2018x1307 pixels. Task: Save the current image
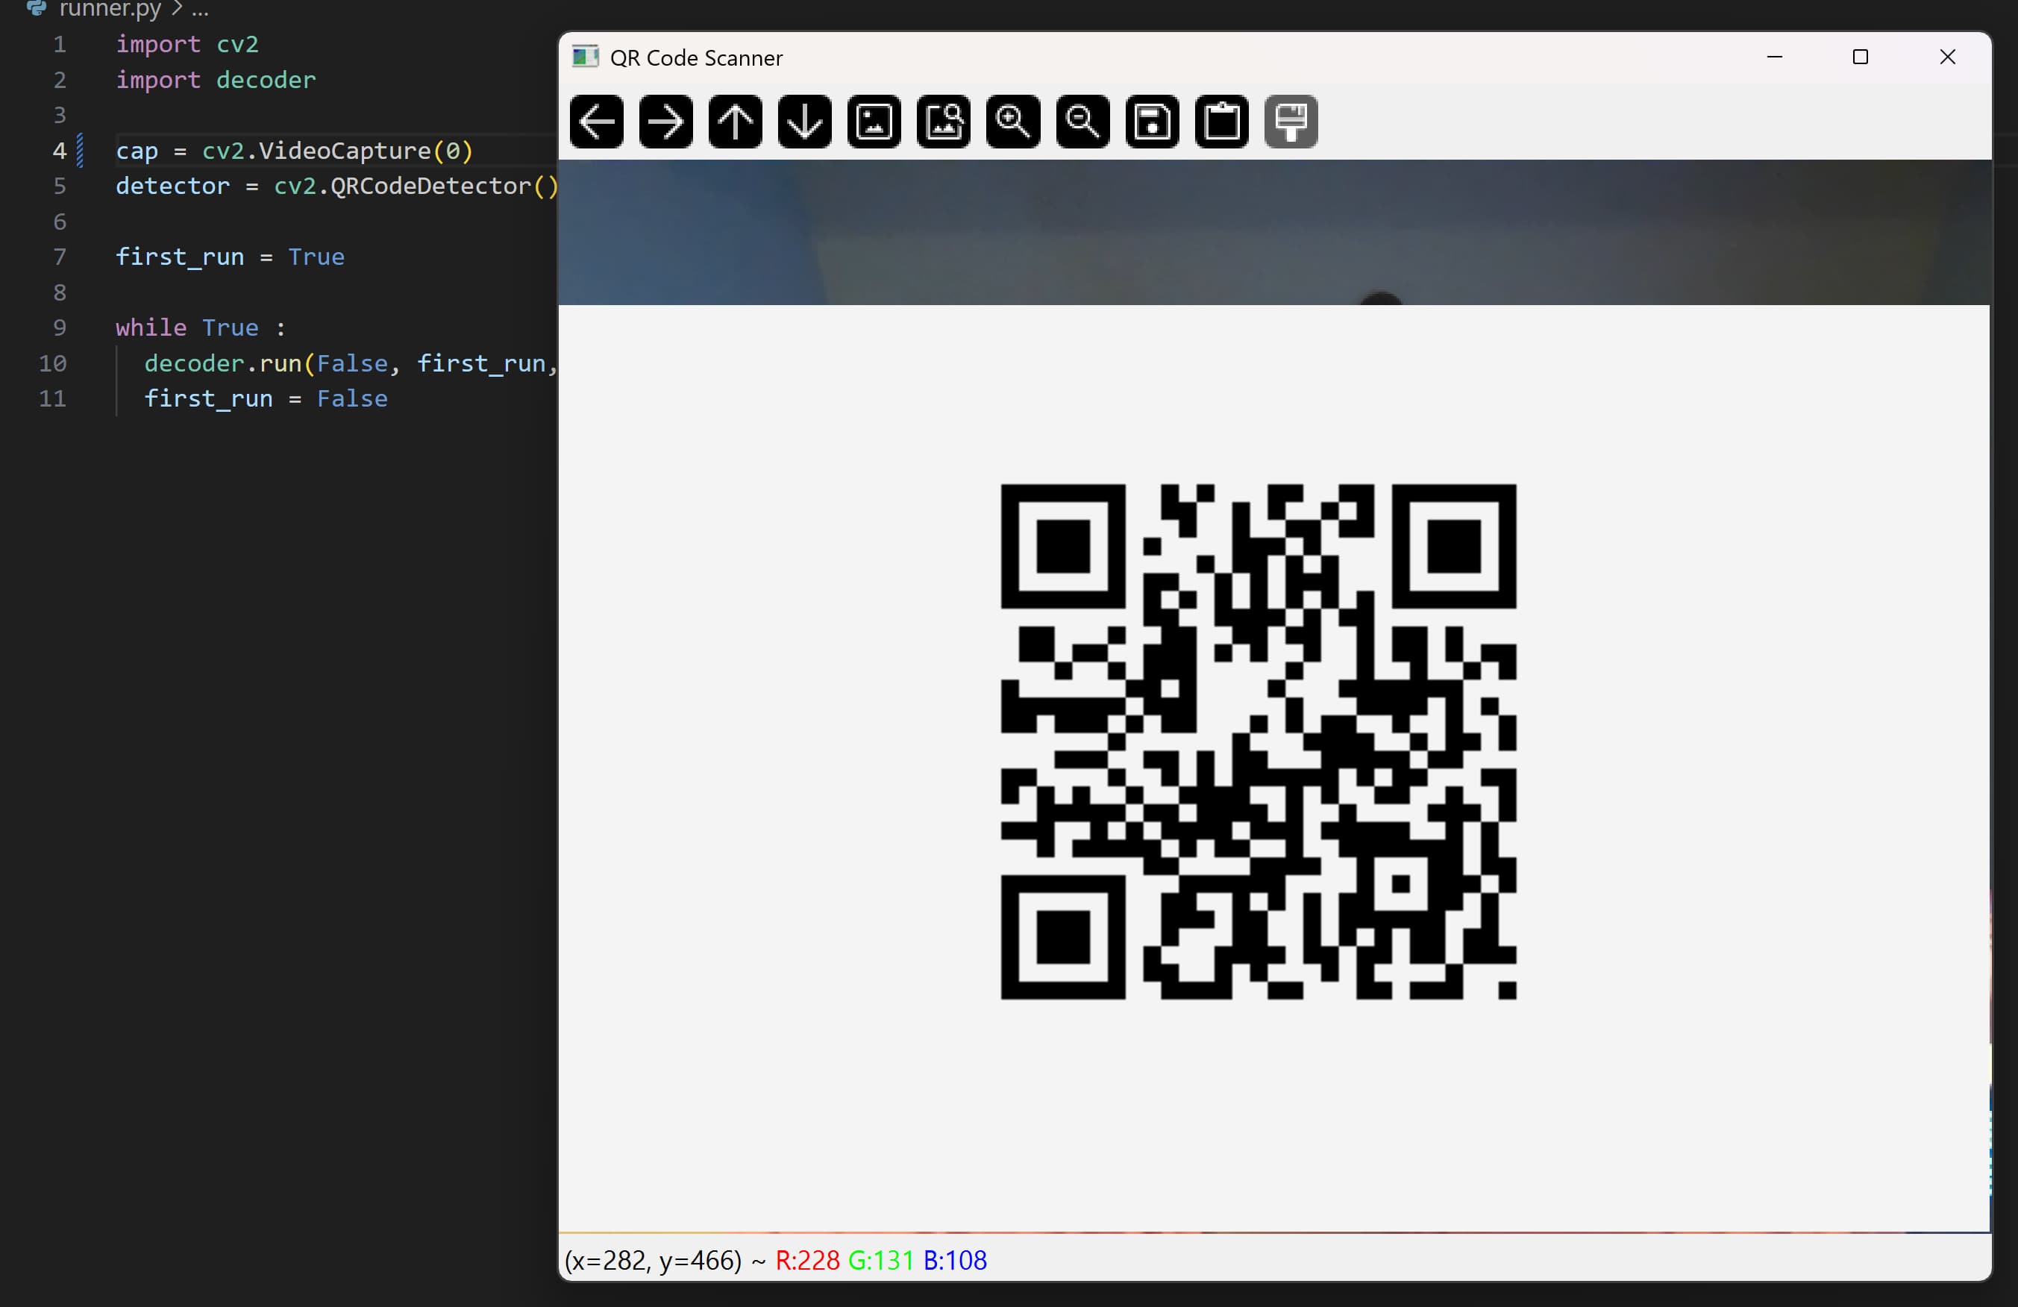click(x=1151, y=121)
